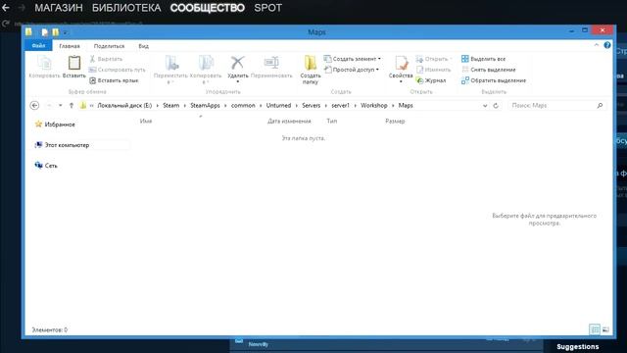Navigate to Steam in breadcrumb path
627x353 pixels.
[x=171, y=105]
